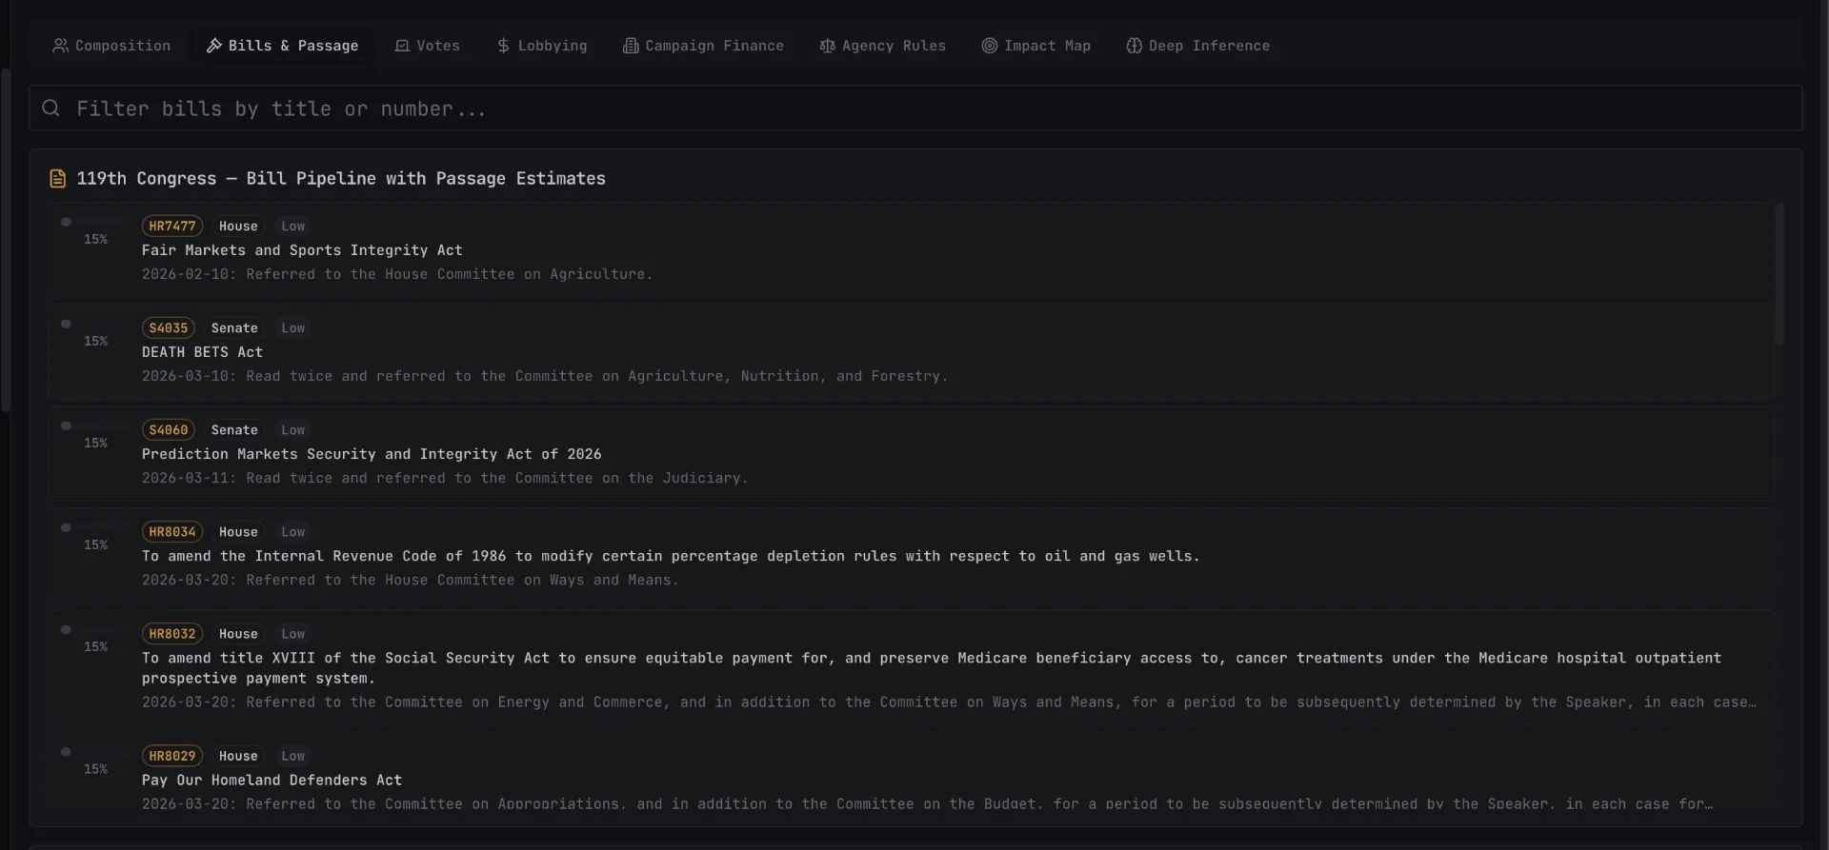Show the Impact Map tab
The width and height of the screenshot is (1829, 850).
point(1036,46)
